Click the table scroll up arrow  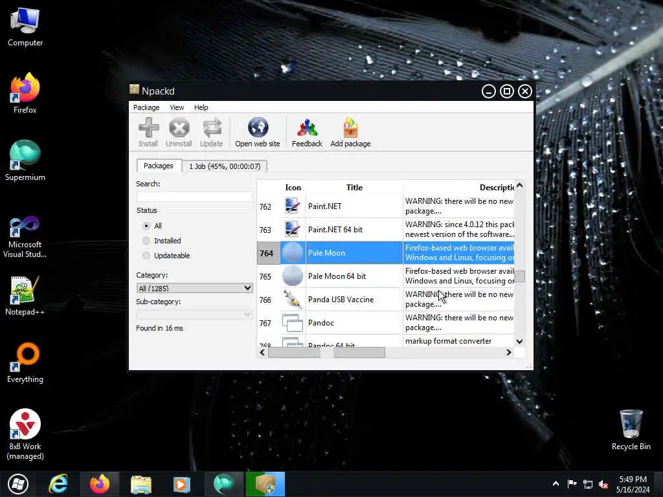[520, 186]
